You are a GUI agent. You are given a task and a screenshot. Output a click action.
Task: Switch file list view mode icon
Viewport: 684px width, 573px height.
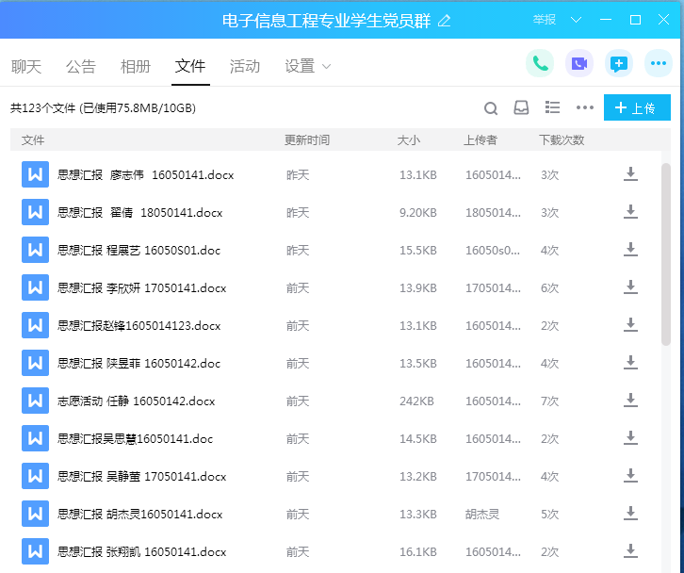(553, 108)
